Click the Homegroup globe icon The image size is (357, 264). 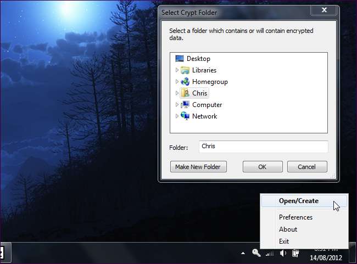click(x=185, y=82)
